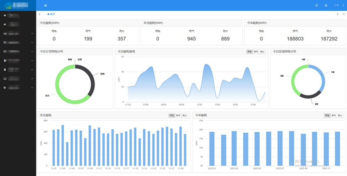
Task: Open the user account dropdown labeled 1
Action: click(336, 5)
